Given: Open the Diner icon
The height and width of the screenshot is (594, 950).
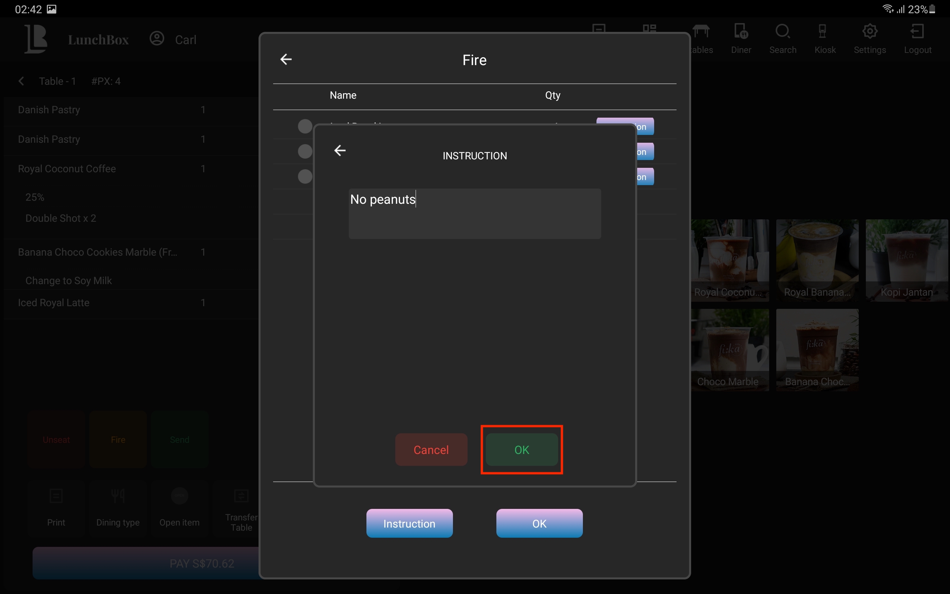Looking at the screenshot, I should click(x=741, y=32).
